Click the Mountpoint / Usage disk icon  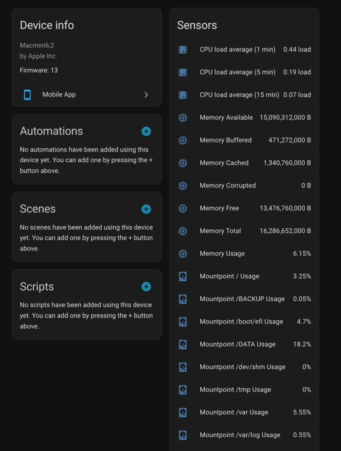(182, 276)
